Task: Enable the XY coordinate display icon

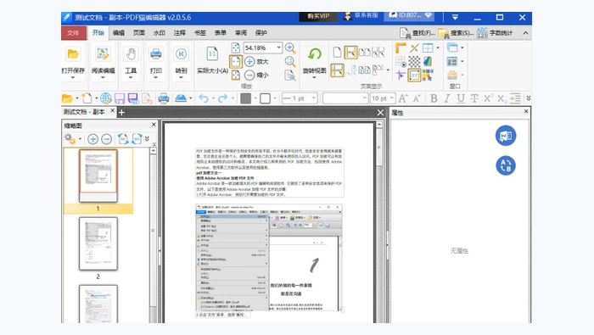Action: [x=414, y=75]
